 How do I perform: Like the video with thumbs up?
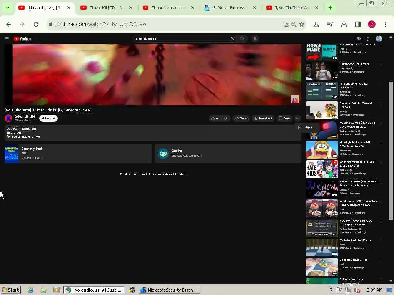click(x=214, y=118)
